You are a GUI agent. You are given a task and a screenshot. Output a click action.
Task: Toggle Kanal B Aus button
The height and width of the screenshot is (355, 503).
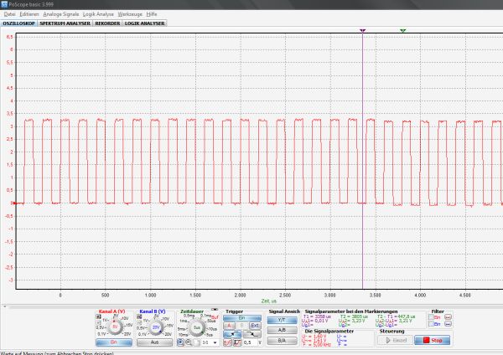tap(154, 342)
